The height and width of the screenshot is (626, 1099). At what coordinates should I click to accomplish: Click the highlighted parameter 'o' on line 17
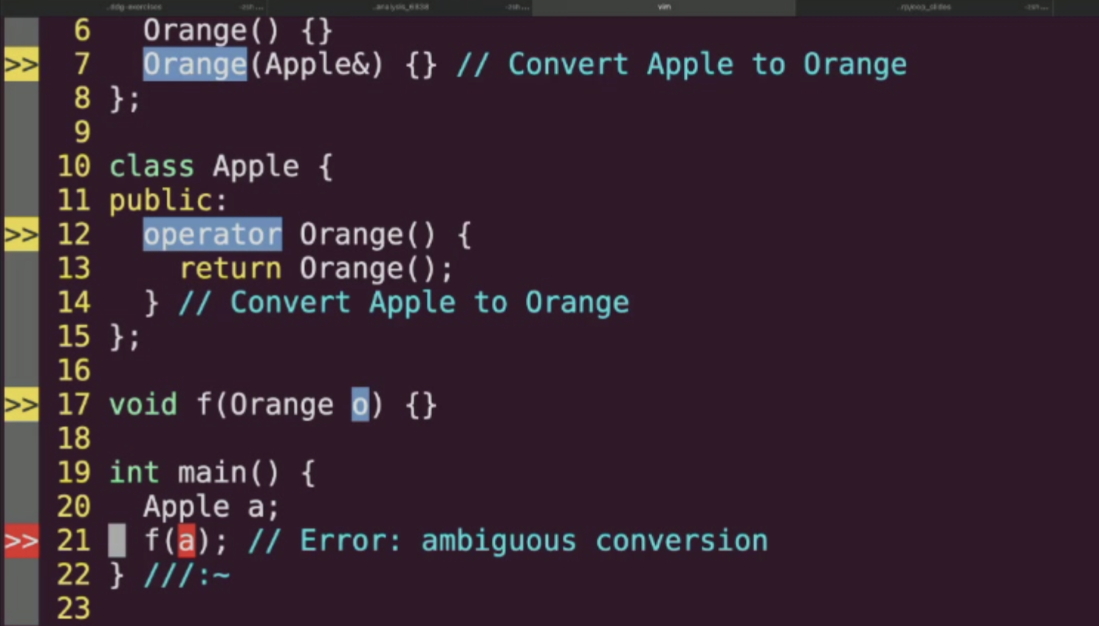[x=360, y=405]
